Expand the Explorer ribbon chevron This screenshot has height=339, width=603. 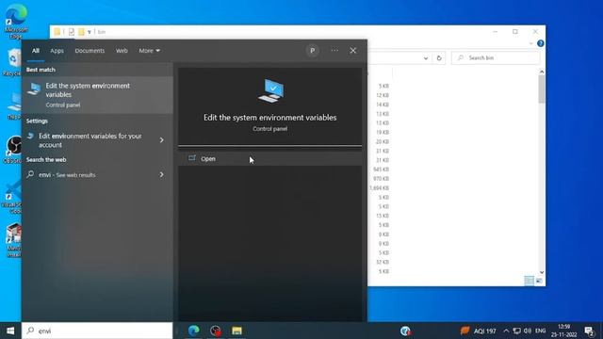tap(530, 43)
